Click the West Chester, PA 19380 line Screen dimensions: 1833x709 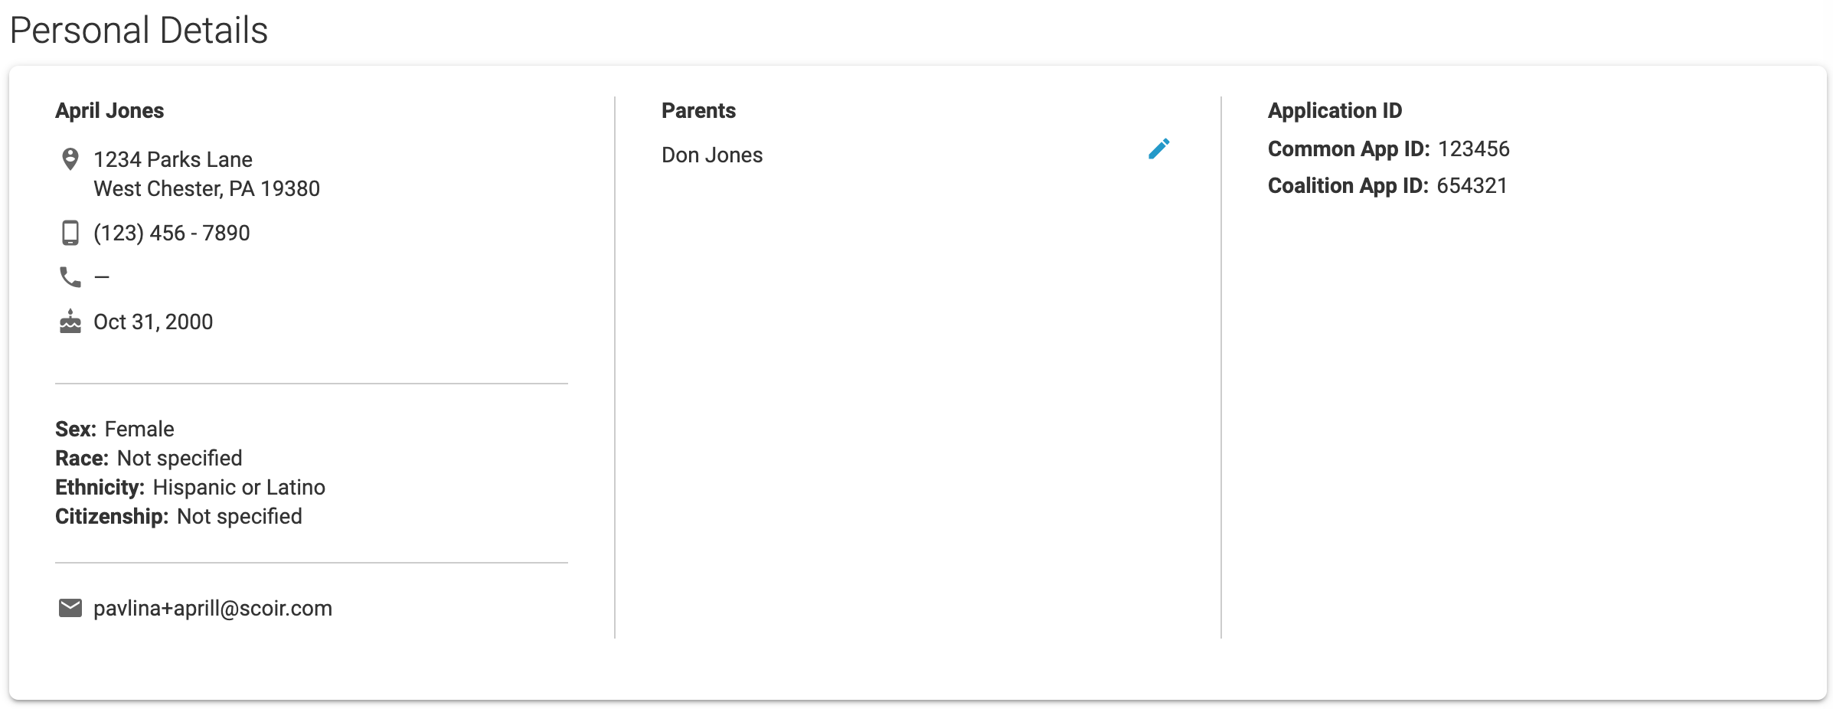(x=207, y=188)
